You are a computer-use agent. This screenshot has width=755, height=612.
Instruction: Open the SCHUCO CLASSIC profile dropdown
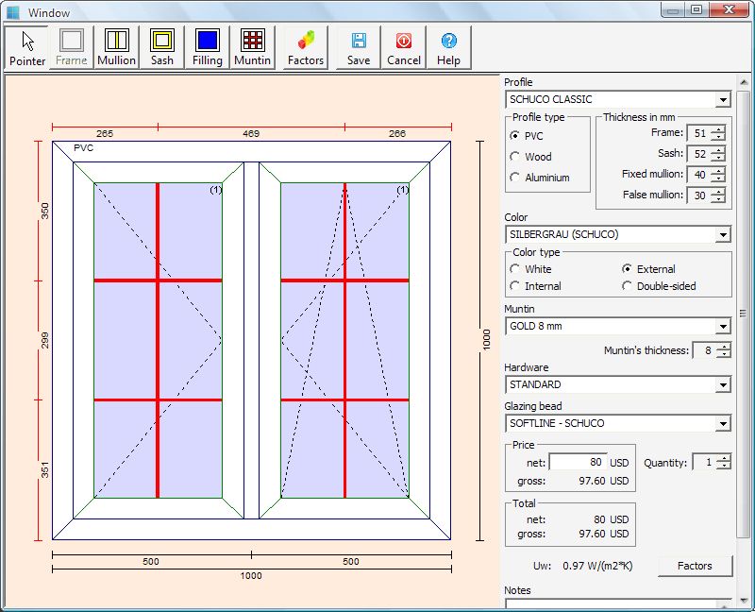(723, 99)
